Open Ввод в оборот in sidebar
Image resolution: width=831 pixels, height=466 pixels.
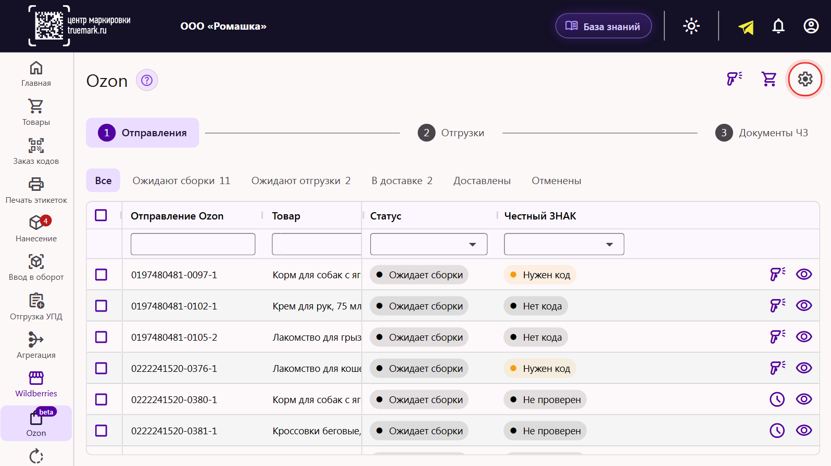(36, 268)
